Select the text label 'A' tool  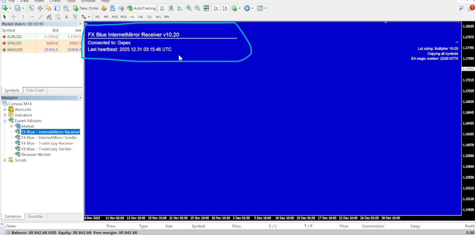point(66,17)
